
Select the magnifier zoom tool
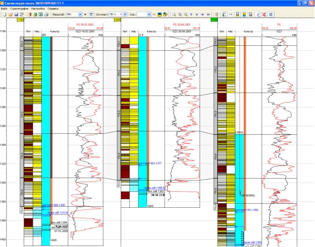coord(174,15)
